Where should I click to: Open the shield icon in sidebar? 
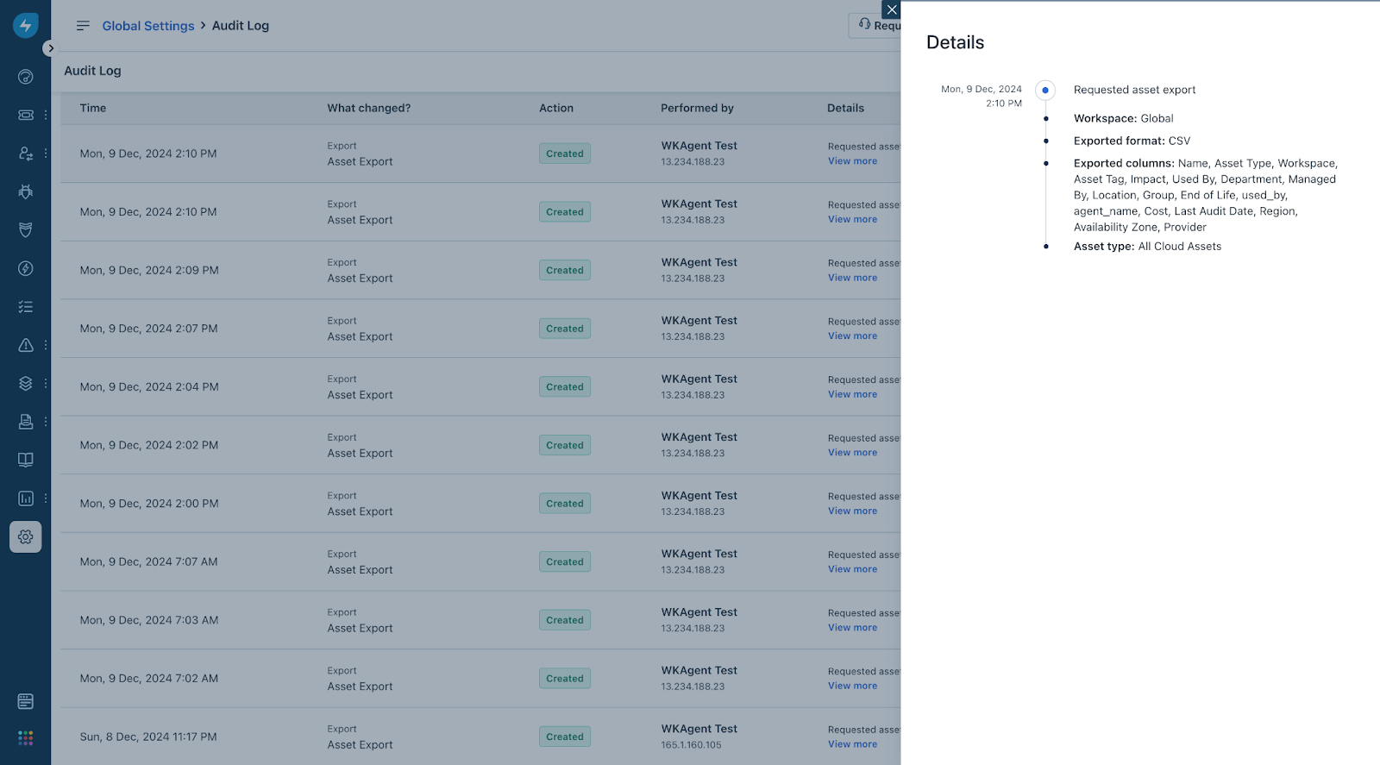(x=26, y=229)
